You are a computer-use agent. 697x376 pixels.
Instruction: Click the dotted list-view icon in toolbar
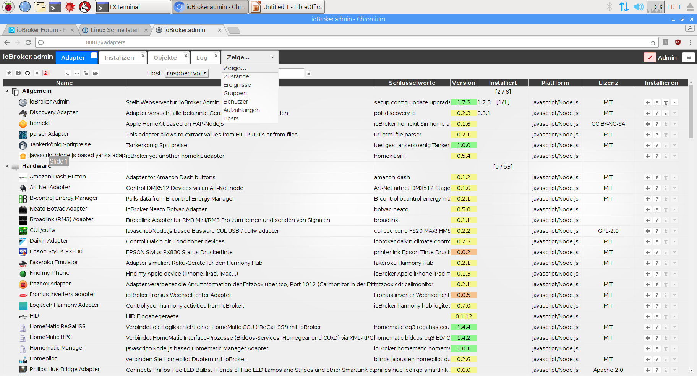pos(77,73)
